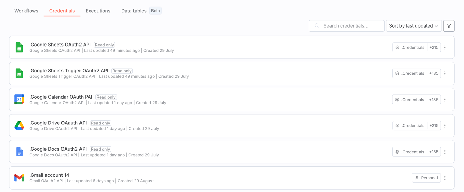The height and width of the screenshot is (192, 464).
Task: Click the Google Sheets Trigger credential icon
Action: pyautogui.click(x=19, y=73)
